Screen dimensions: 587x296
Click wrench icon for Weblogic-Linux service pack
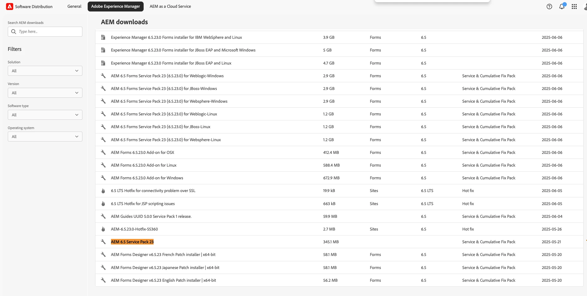(103, 114)
